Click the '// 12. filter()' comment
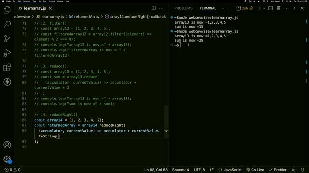Screen dimensions: 309x173 (x=50, y=23)
